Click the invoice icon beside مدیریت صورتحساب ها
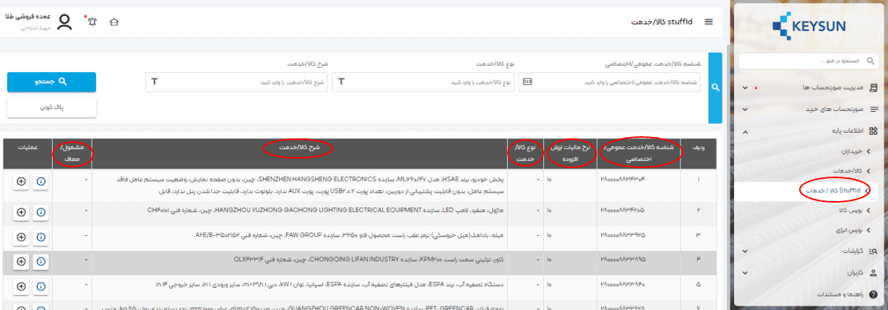The height and width of the screenshot is (310, 888). pyautogui.click(x=873, y=87)
